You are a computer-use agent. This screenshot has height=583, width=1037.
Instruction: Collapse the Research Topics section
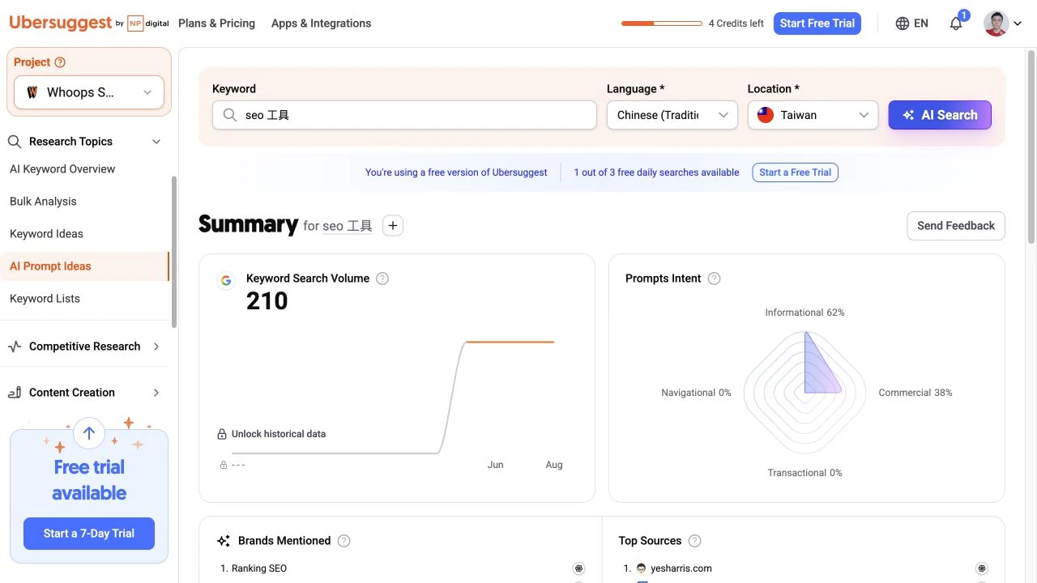coord(156,142)
